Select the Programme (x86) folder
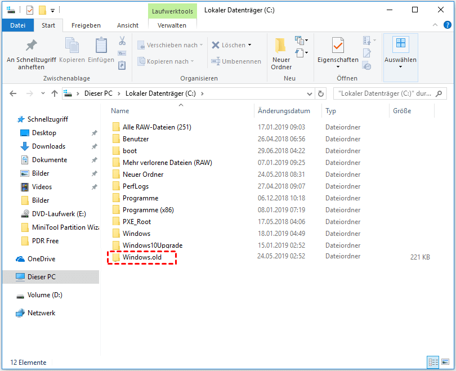This screenshot has height=371, width=456. coord(148,210)
